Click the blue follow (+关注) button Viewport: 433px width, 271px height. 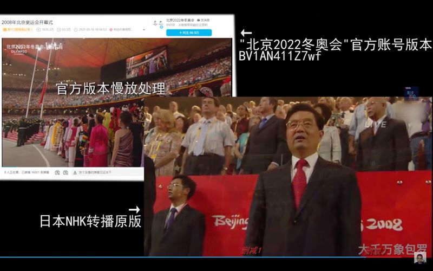[x=189, y=33]
